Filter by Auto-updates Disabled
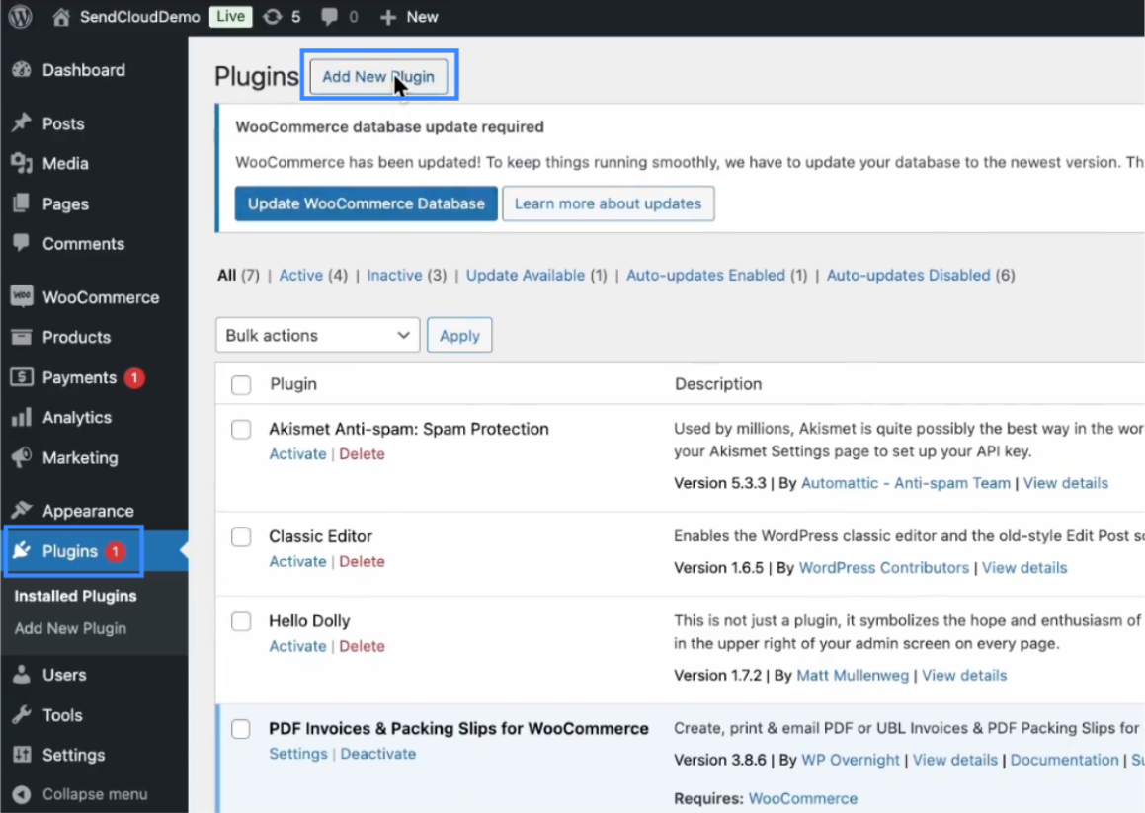Image resolution: width=1145 pixels, height=813 pixels. [x=909, y=275]
